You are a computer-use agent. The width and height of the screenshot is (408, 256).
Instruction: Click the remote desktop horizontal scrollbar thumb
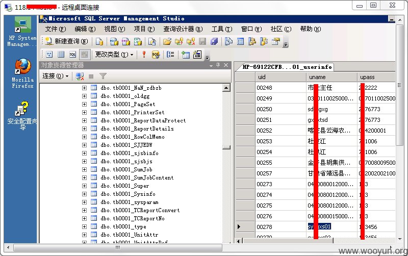click(118, 247)
